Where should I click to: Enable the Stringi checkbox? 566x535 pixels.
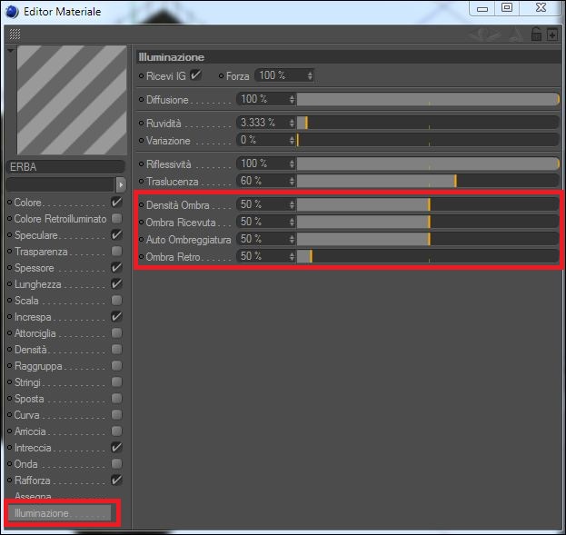(x=116, y=381)
